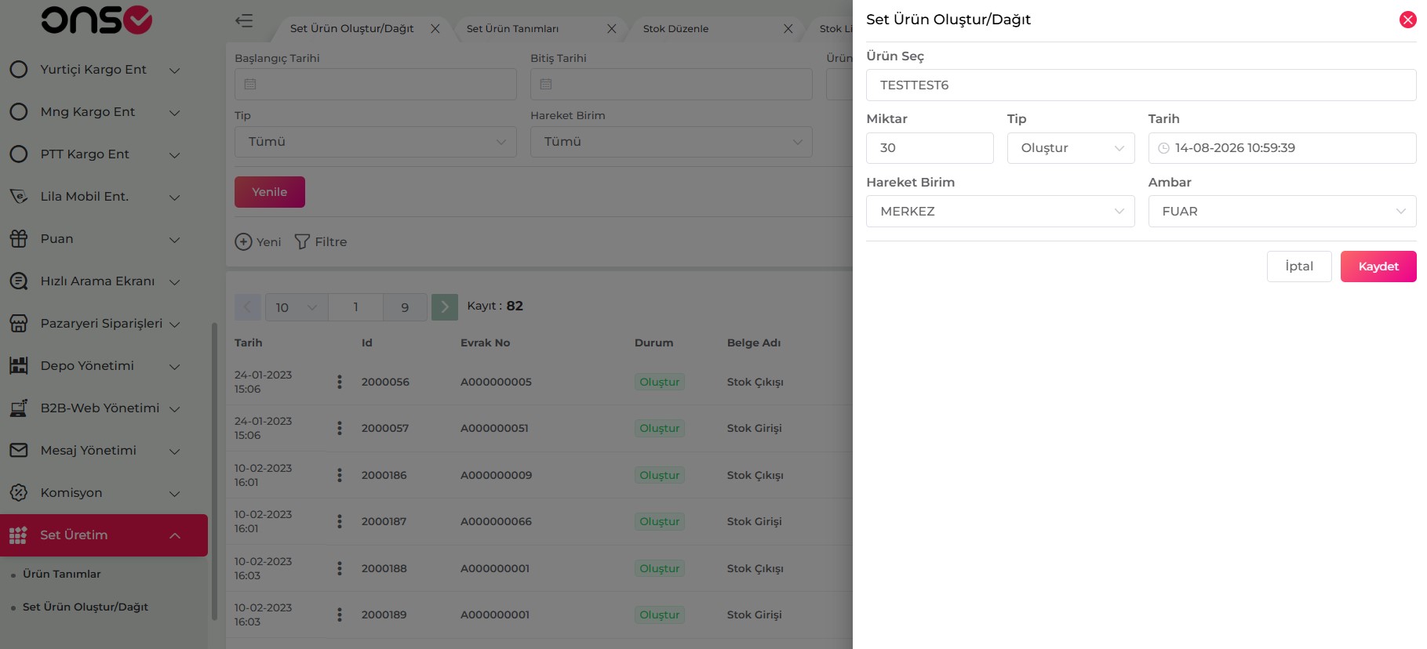Open the Ambar dropdown showing FUAR
The height and width of the screenshot is (649, 1427).
[x=1283, y=212]
